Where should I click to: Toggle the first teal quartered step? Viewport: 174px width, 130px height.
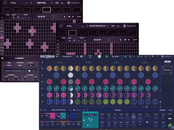click(x=49, y=88)
